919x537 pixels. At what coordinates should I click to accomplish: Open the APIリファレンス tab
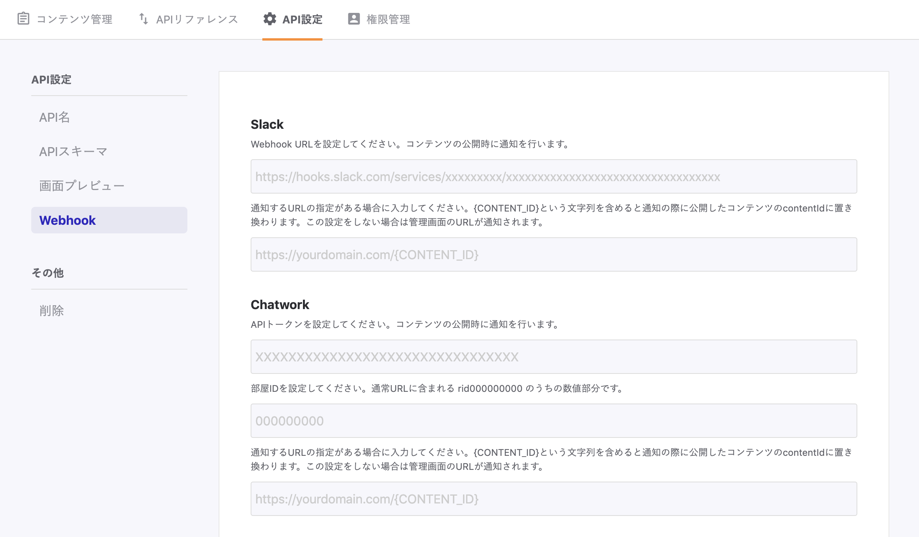(x=197, y=19)
